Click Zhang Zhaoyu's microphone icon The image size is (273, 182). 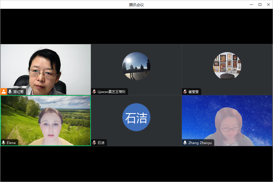pyautogui.click(x=185, y=143)
